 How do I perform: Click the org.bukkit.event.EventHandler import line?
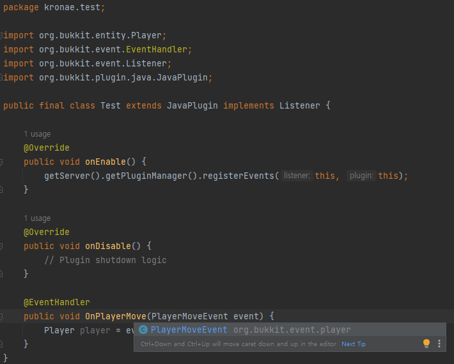tap(98, 49)
